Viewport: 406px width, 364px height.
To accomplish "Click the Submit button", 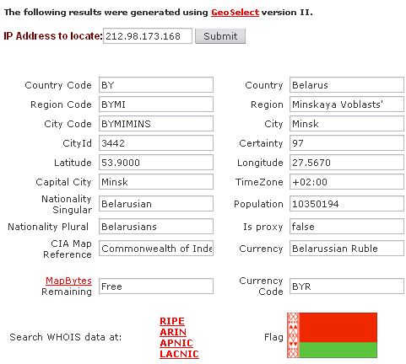I will pyautogui.click(x=220, y=36).
